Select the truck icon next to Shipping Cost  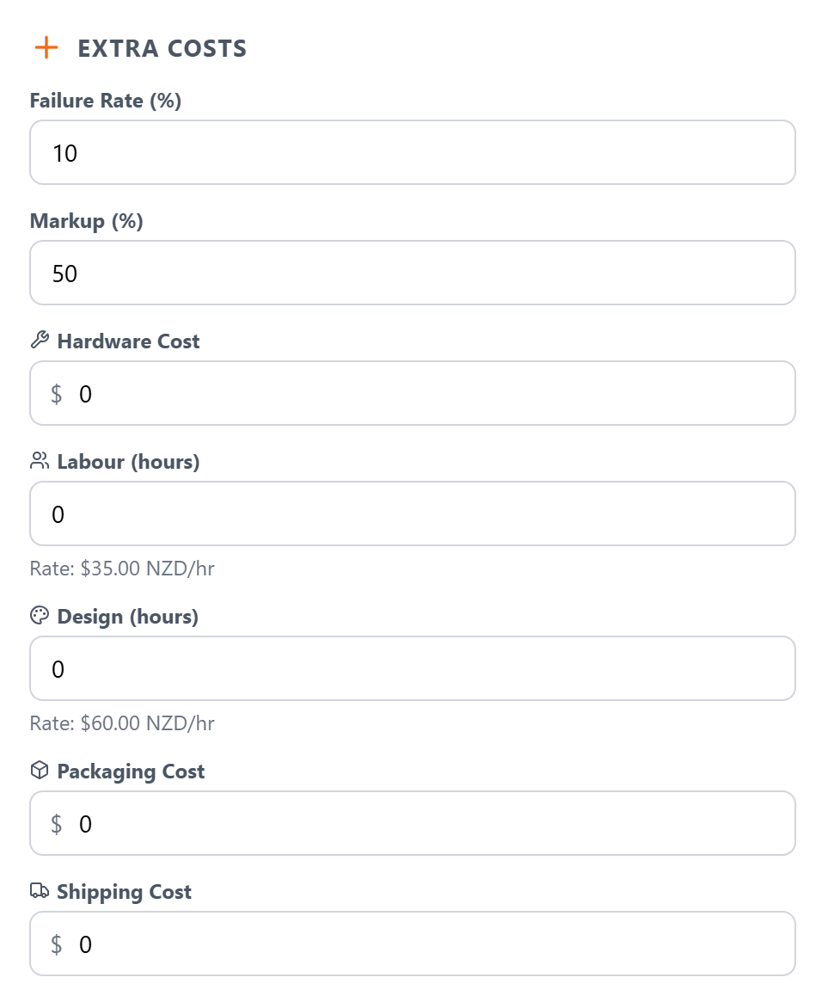[x=38, y=891]
